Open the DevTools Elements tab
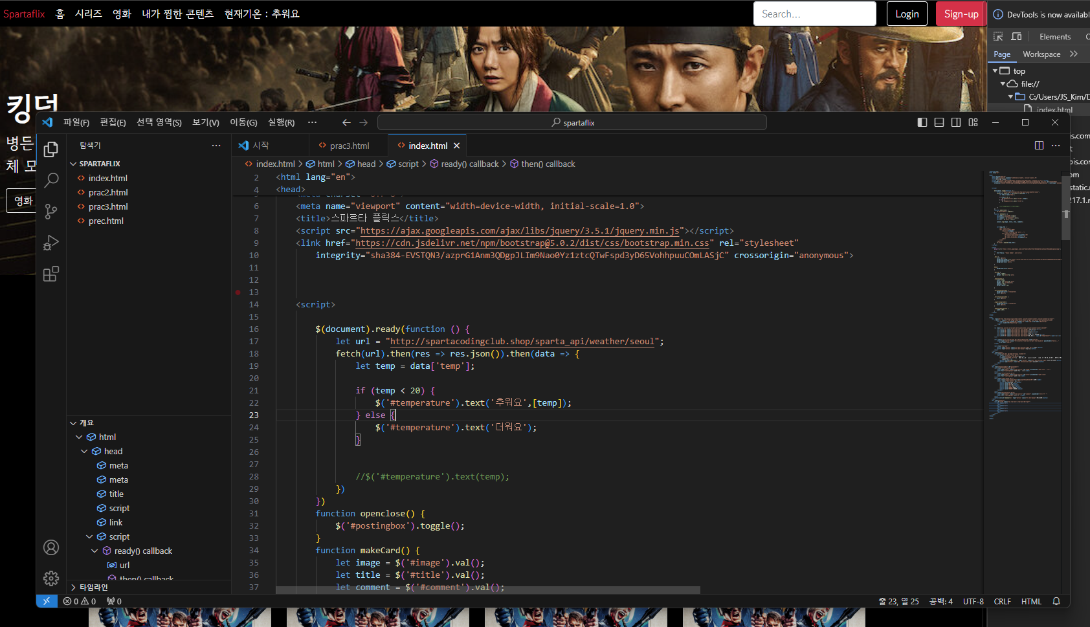The image size is (1090, 627). pos(1055,37)
